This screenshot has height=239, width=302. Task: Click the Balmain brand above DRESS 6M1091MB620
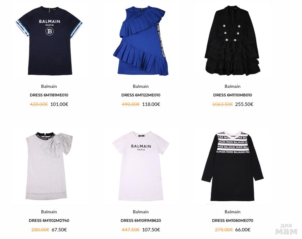pyautogui.click(x=141, y=212)
